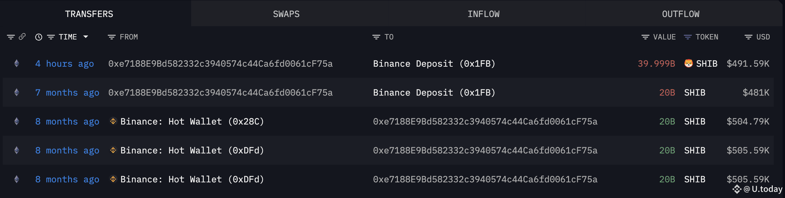Open the '7 months ago' transaction link
Image resolution: width=785 pixels, height=198 pixels.
point(67,93)
